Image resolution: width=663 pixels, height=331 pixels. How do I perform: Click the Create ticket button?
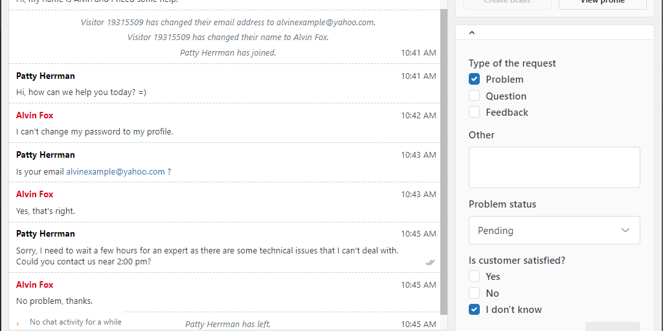click(507, 3)
